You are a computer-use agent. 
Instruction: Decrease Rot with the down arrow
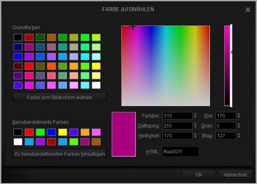coord(239,117)
